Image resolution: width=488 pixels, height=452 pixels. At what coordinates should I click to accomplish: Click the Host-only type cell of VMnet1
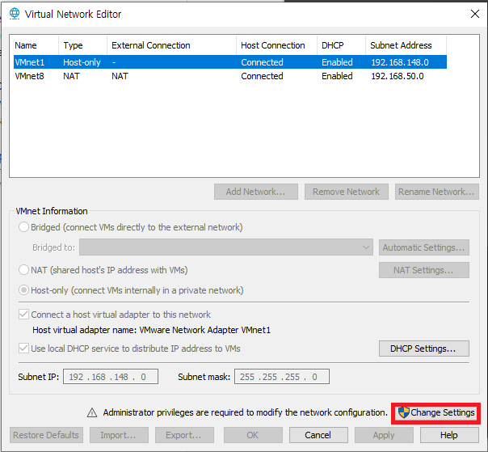pos(82,62)
